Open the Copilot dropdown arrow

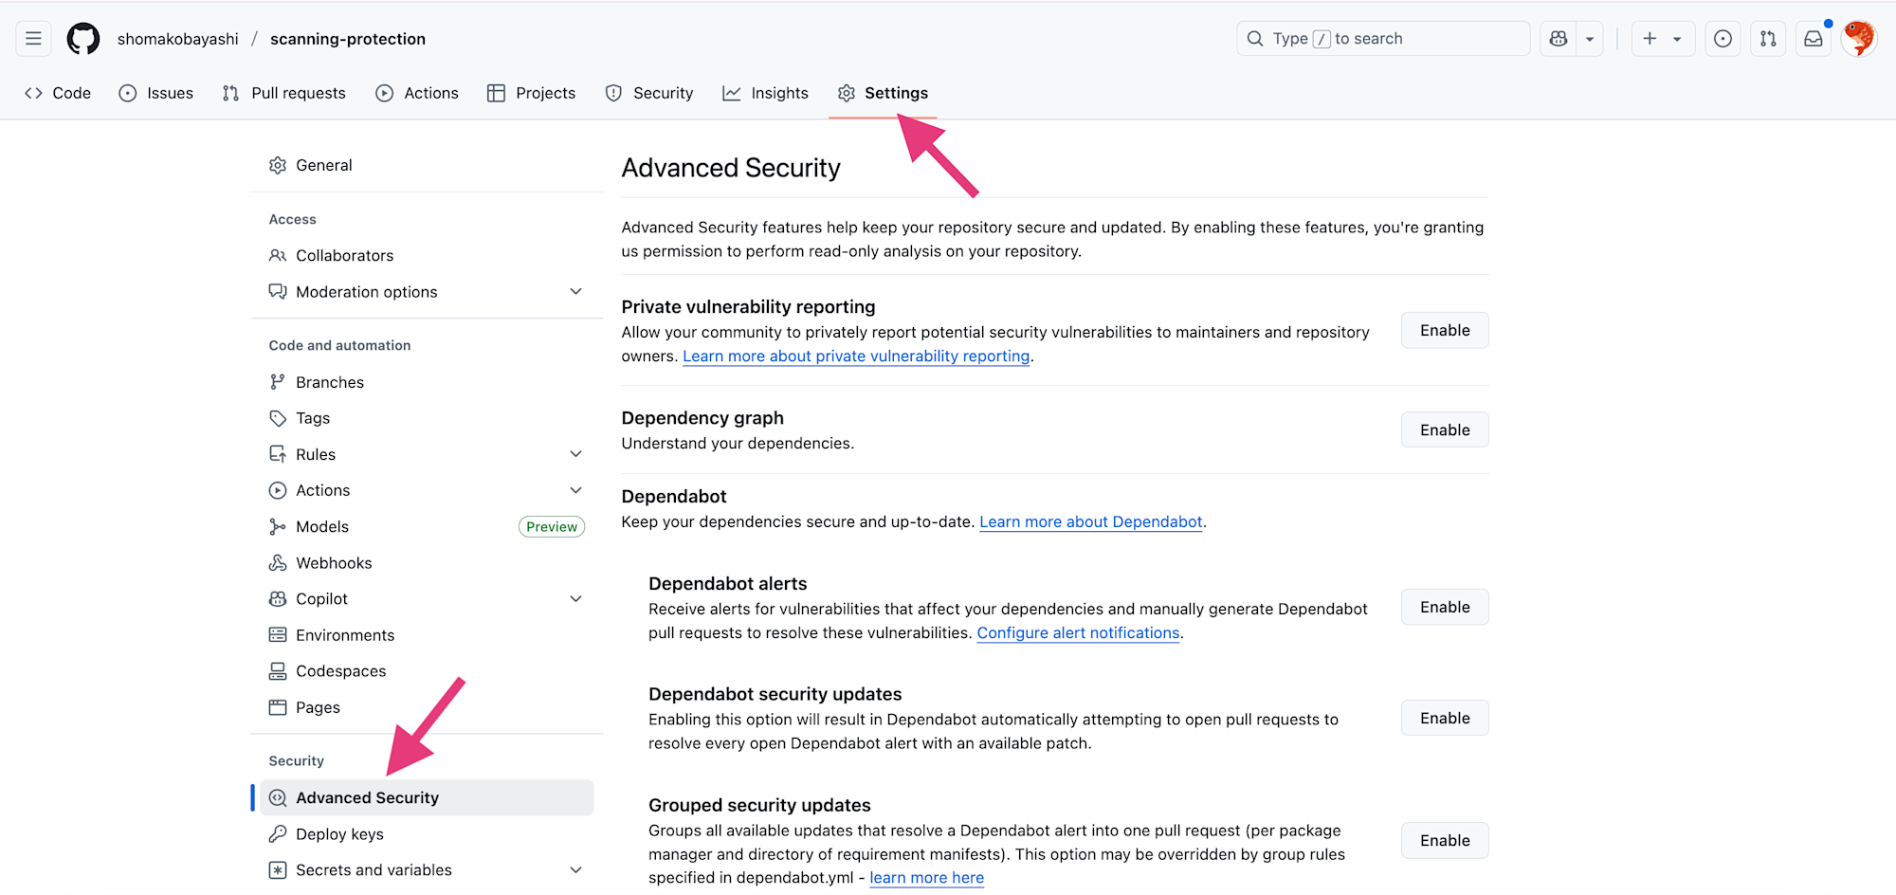1590,39
